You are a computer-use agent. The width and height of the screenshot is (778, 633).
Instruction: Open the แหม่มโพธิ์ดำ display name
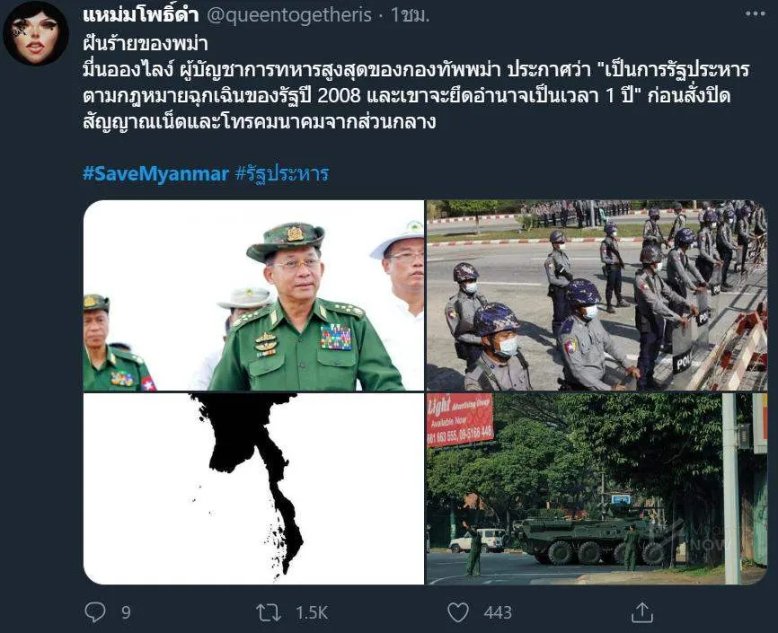tap(140, 15)
